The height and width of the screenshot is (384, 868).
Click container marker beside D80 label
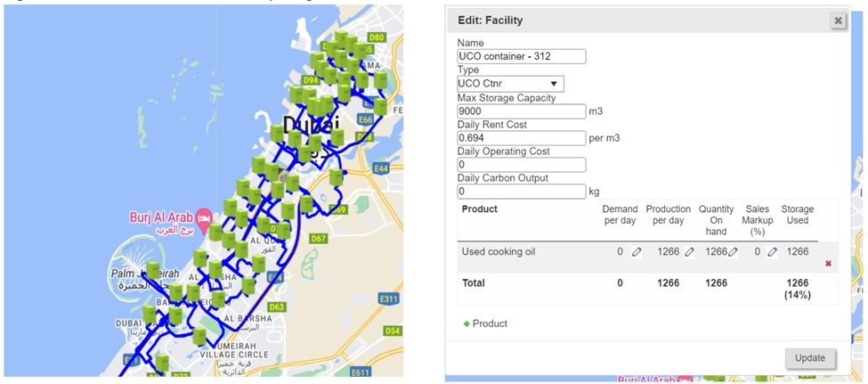(361, 49)
